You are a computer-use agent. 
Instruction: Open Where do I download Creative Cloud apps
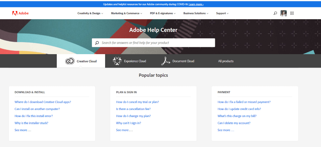(x=43, y=102)
